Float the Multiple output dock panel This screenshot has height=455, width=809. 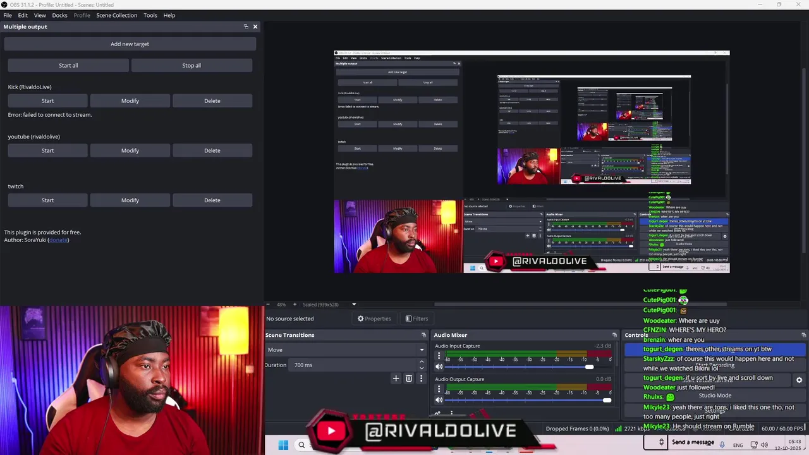click(x=246, y=27)
